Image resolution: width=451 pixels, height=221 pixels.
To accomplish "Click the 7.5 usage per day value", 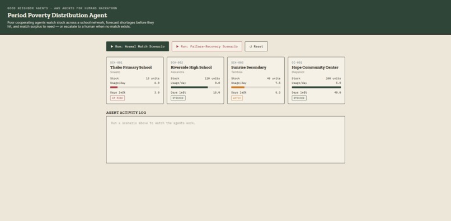I will click(278, 83).
